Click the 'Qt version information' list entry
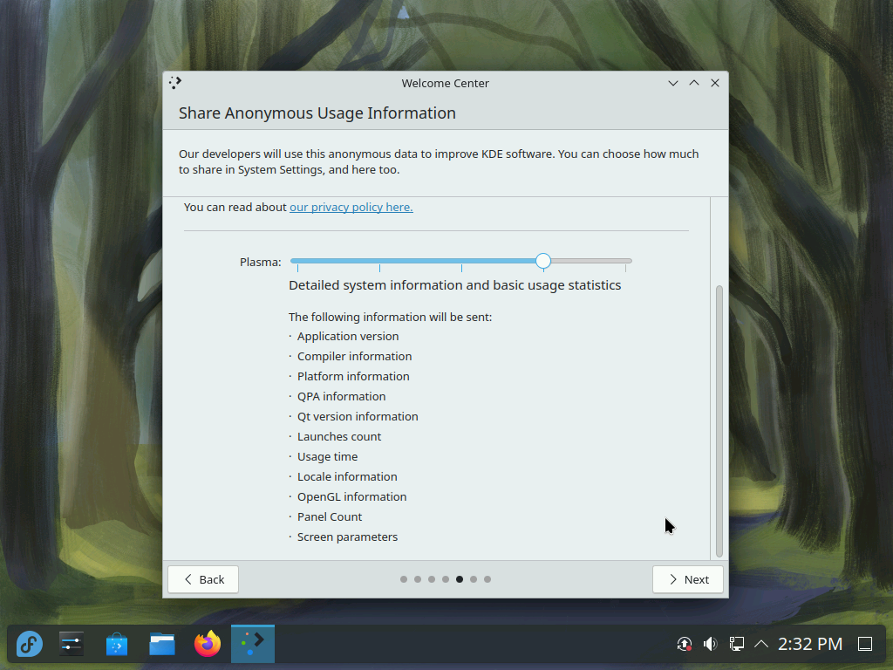The image size is (893, 670). (x=358, y=416)
